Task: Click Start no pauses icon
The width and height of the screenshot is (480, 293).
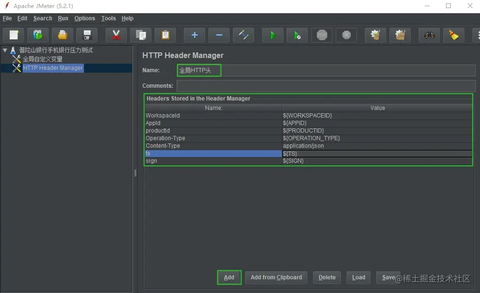Action: pyautogui.click(x=297, y=35)
